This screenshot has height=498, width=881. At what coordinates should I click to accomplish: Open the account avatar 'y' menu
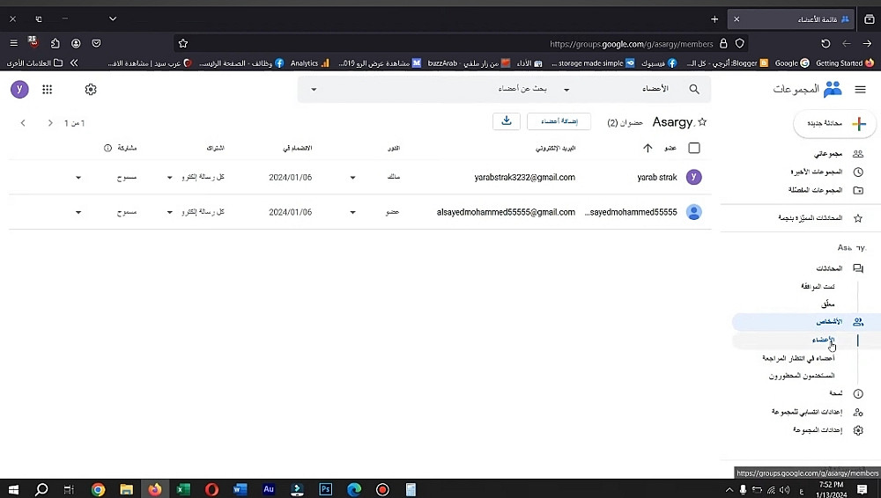[19, 89]
